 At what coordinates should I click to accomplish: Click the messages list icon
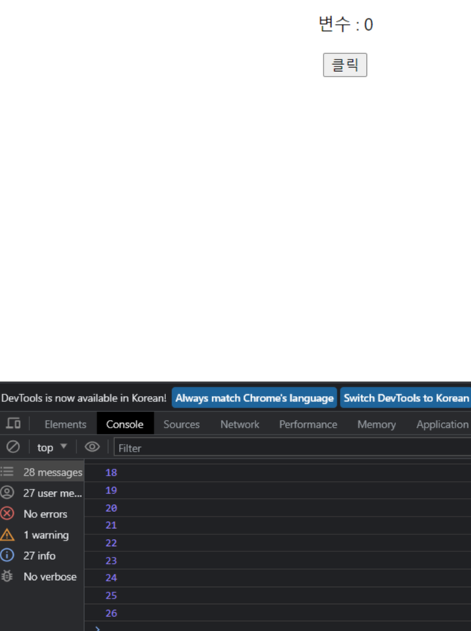point(7,472)
